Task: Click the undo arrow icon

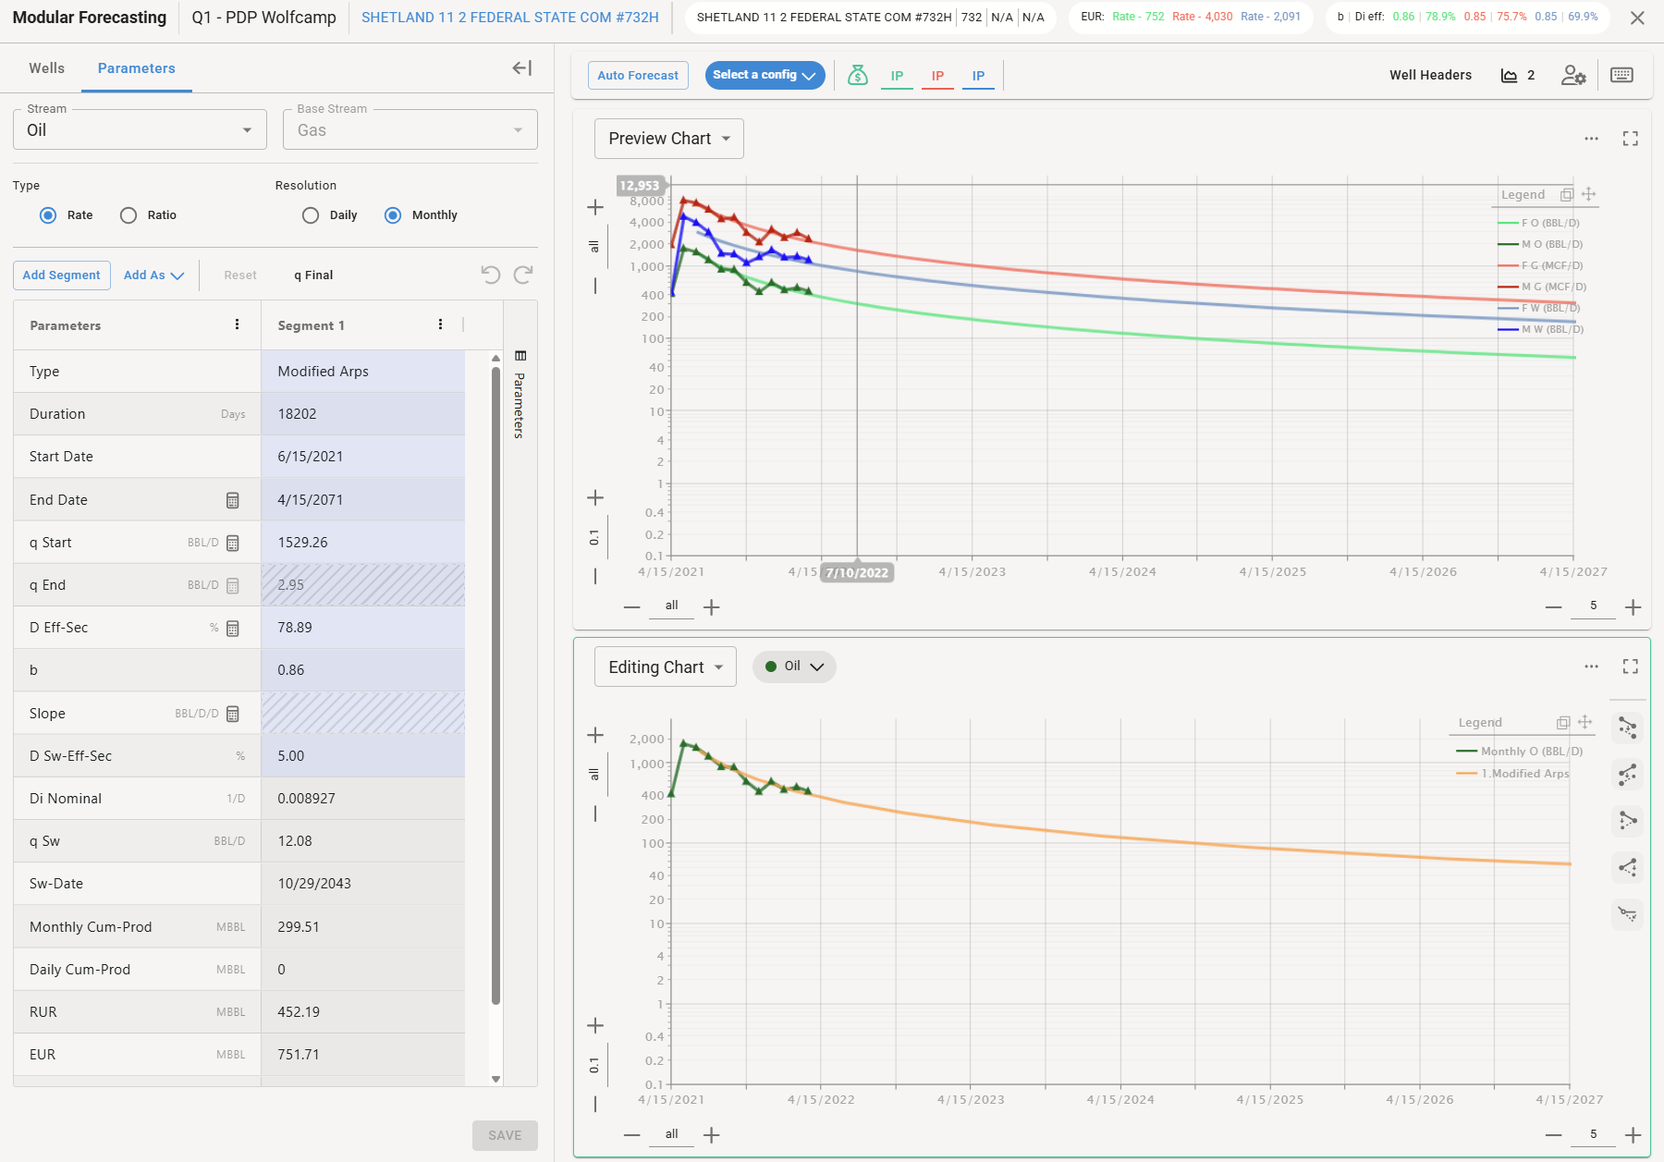Action: (x=491, y=275)
